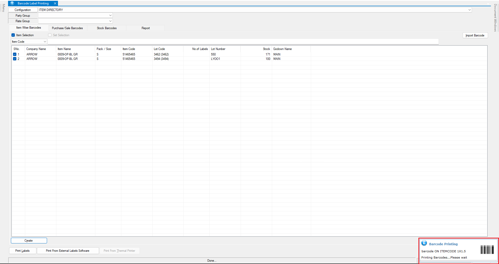
Task: Click the Barcode Printing notification logo
Action: pyautogui.click(x=424, y=243)
